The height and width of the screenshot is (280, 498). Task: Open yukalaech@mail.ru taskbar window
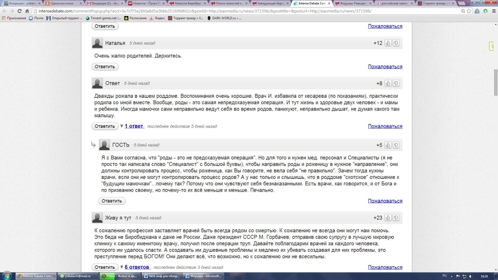point(78,276)
